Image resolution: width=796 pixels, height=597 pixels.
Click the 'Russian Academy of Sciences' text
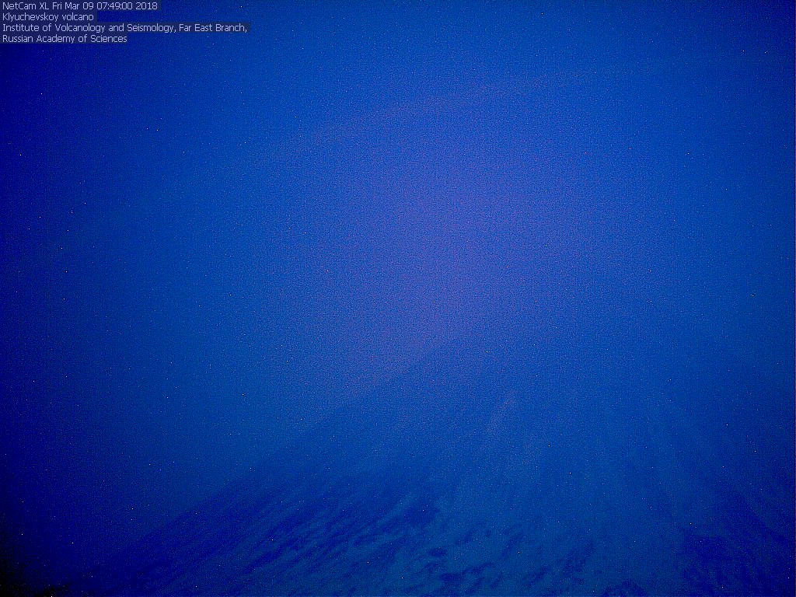click(x=65, y=39)
